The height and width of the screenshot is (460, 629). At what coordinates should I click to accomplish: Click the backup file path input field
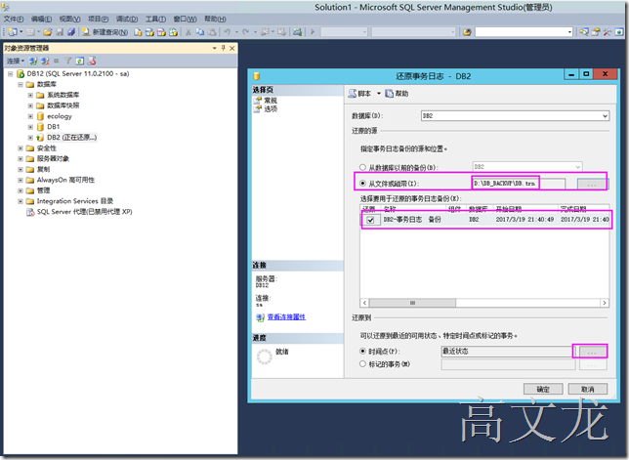tap(519, 184)
